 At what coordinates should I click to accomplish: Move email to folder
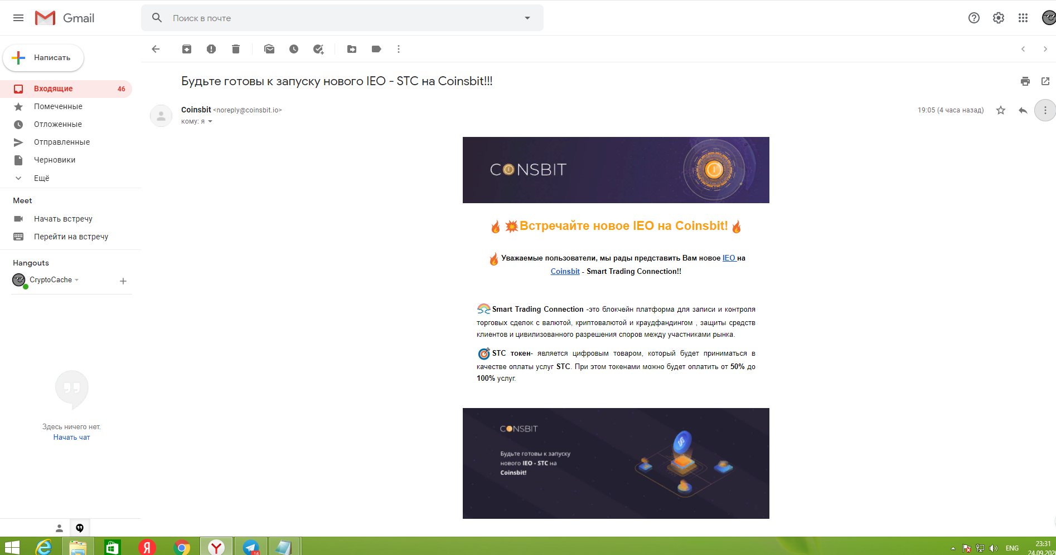pyautogui.click(x=352, y=49)
